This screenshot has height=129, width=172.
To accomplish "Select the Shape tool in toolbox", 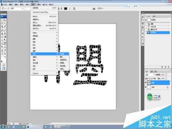I will pyautogui.click(x=5, y=47).
